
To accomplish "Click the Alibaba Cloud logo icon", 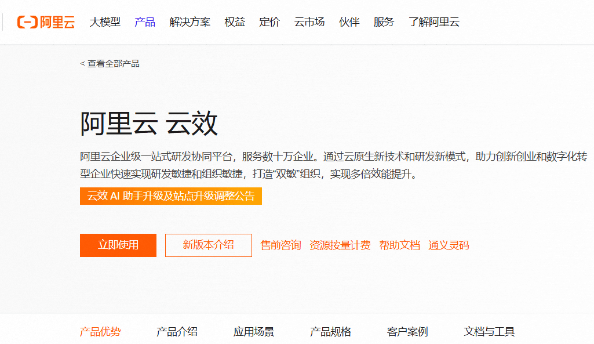I will tap(46, 22).
